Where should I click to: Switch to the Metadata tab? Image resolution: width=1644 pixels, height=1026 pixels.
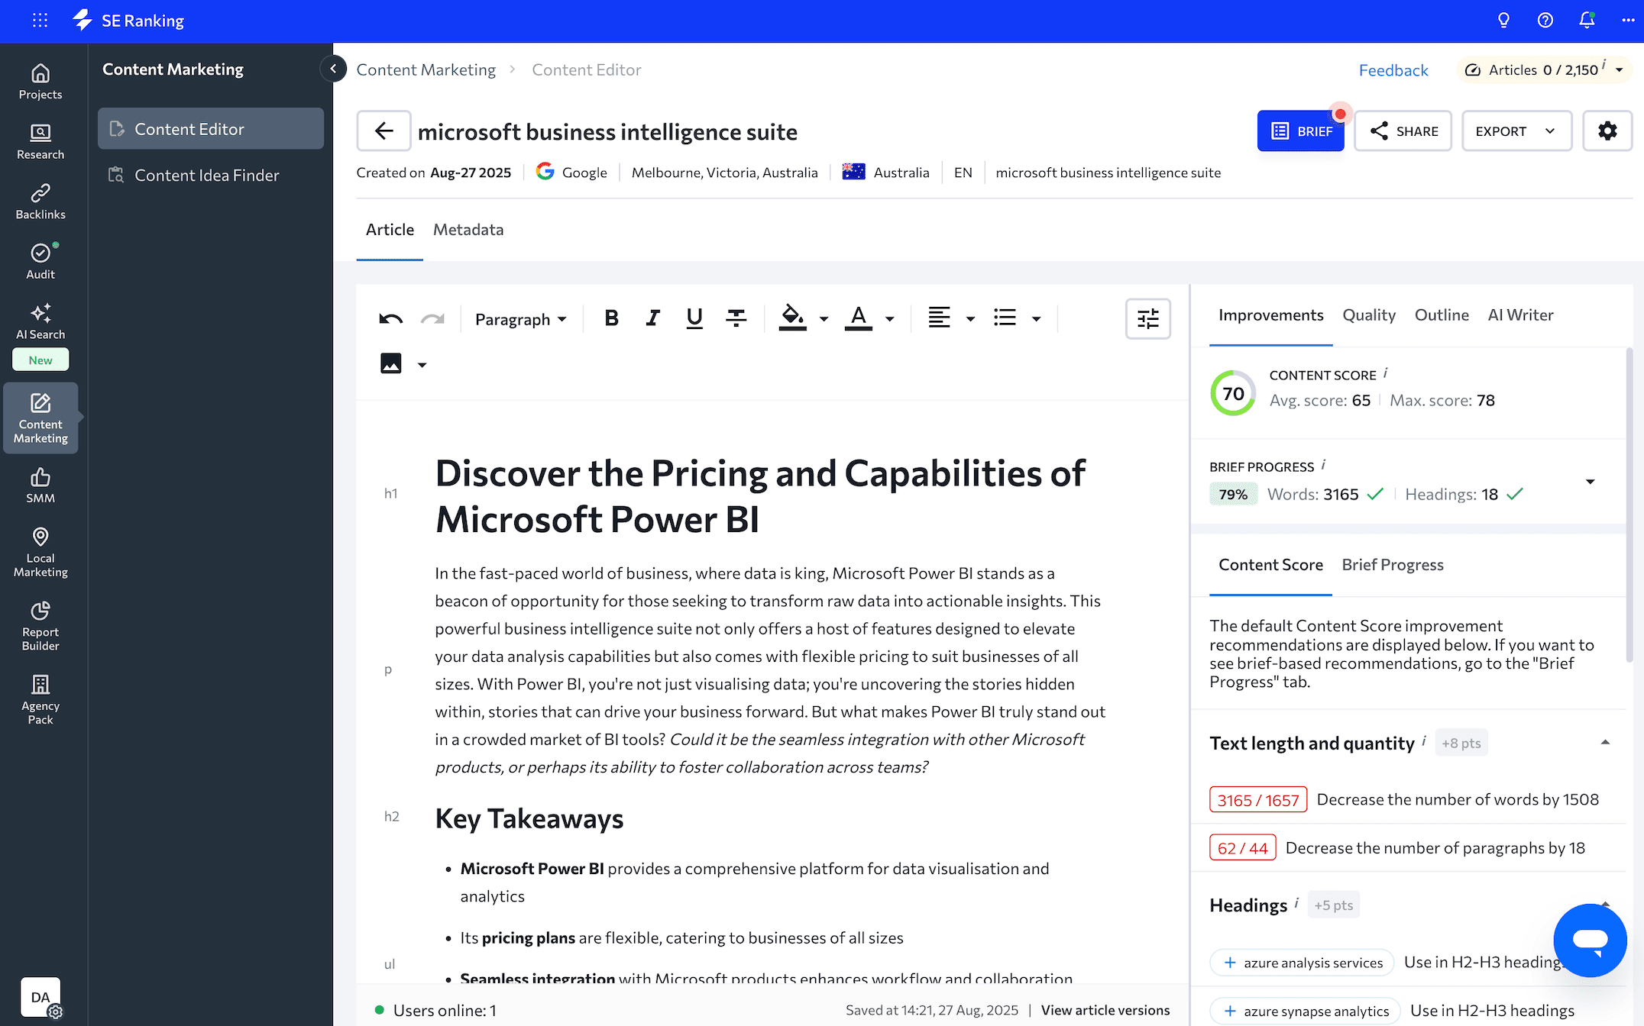(468, 230)
